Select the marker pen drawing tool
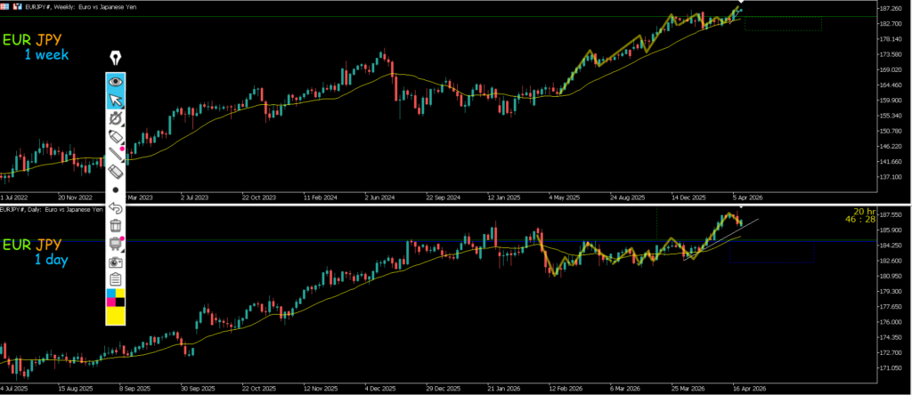The height and width of the screenshot is (395, 912). coord(116,137)
